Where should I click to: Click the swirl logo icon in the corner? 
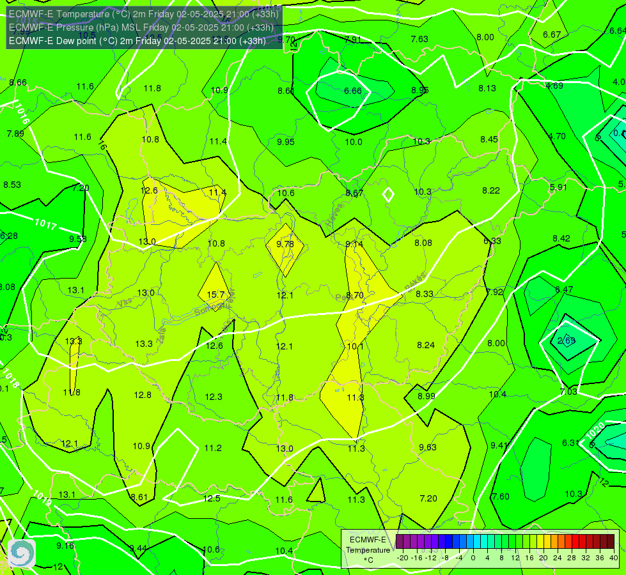[x=21, y=553]
